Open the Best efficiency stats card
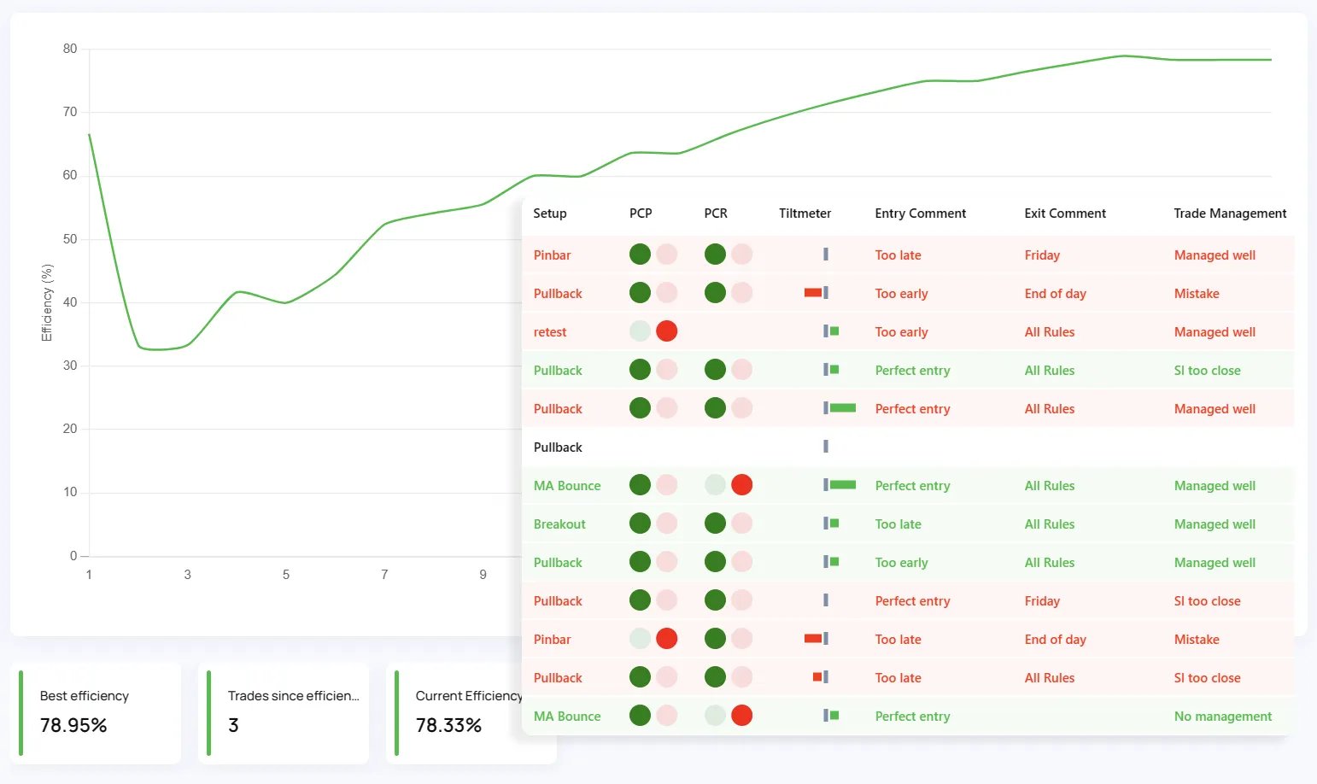Screen dimensions: 1317x784 tap(97, 713)
